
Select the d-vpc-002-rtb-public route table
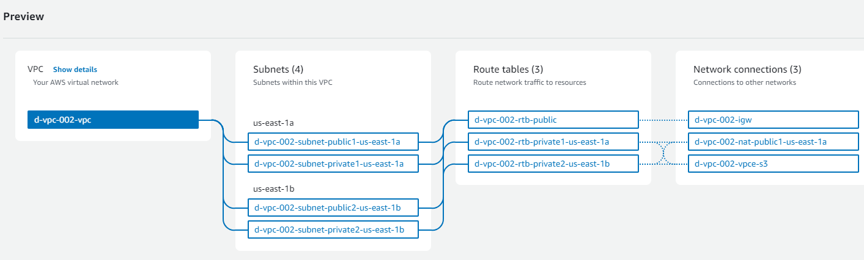click(x=553, y=120)
